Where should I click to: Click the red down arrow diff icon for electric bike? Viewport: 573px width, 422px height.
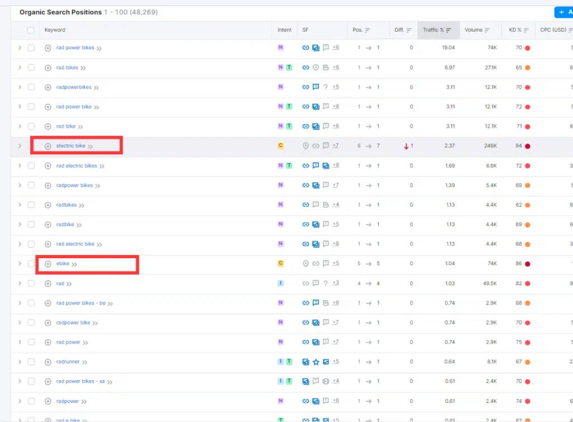[406, 146]
